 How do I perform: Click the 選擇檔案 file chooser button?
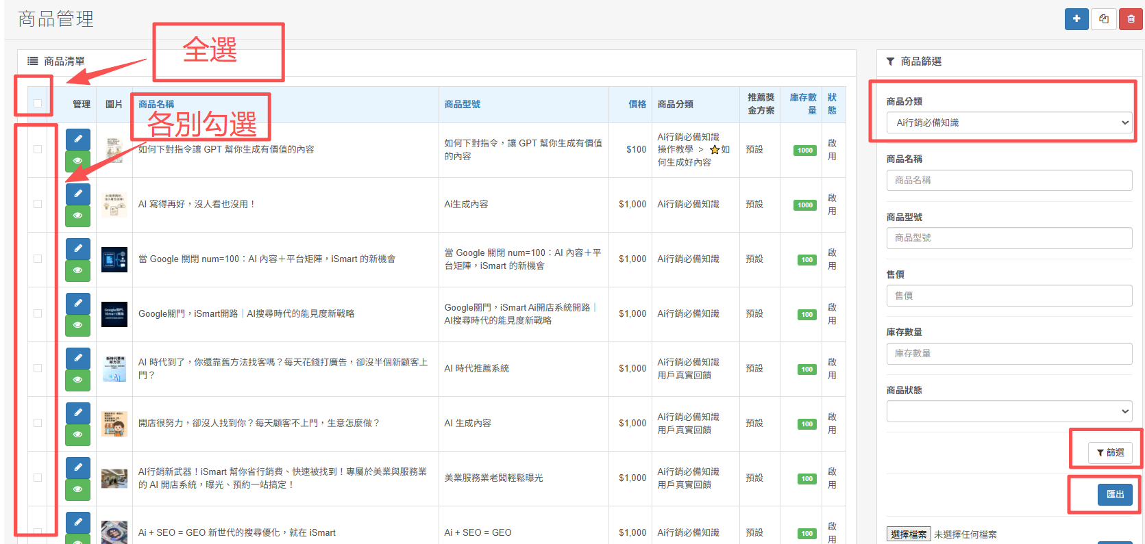(909, 534)
